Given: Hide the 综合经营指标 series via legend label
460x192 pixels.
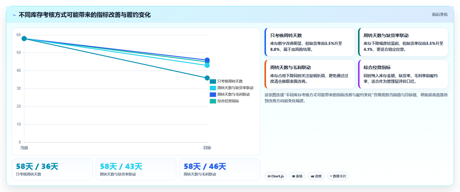Looking at the screenshot, I should click(228, 101).
